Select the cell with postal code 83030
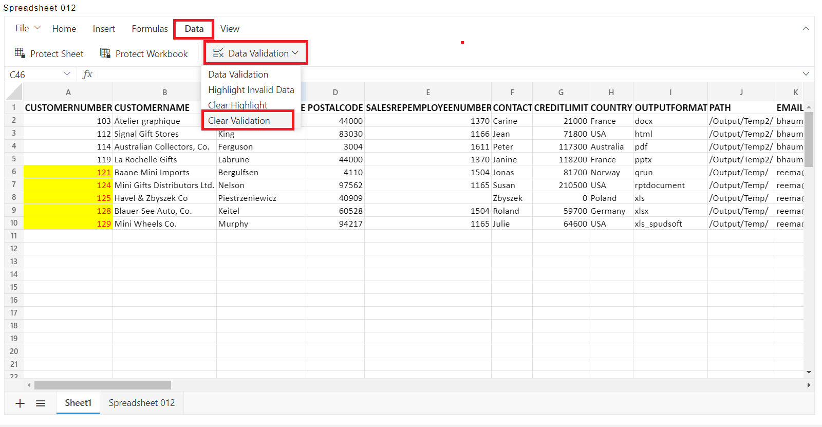 tap(335, 134)
